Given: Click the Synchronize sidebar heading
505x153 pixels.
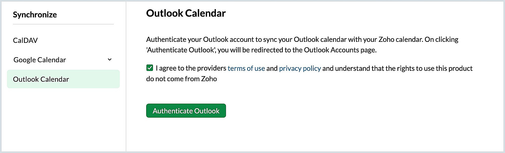Looking at the screenshot, I should coord(35,15).
